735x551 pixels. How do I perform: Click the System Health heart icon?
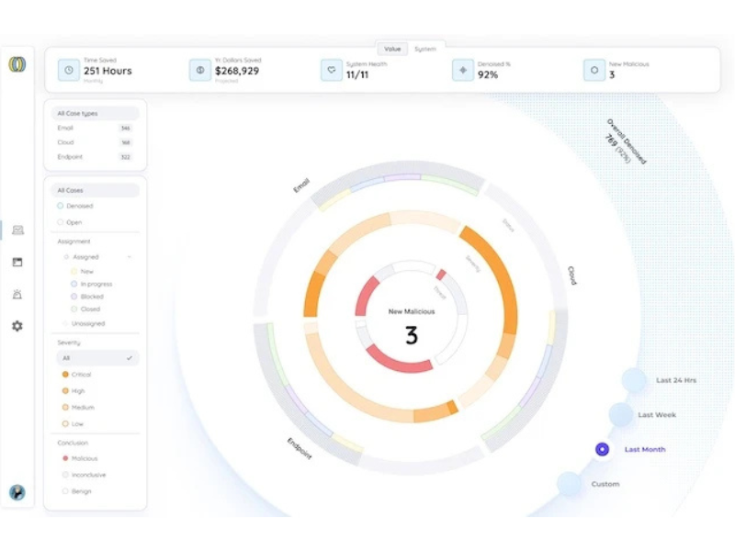331,69
